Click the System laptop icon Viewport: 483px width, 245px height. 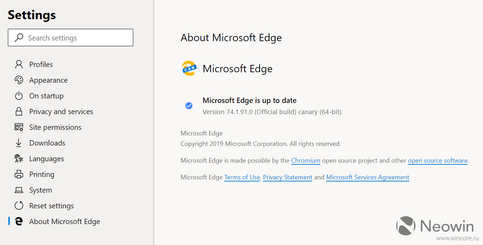pos(19,190)
